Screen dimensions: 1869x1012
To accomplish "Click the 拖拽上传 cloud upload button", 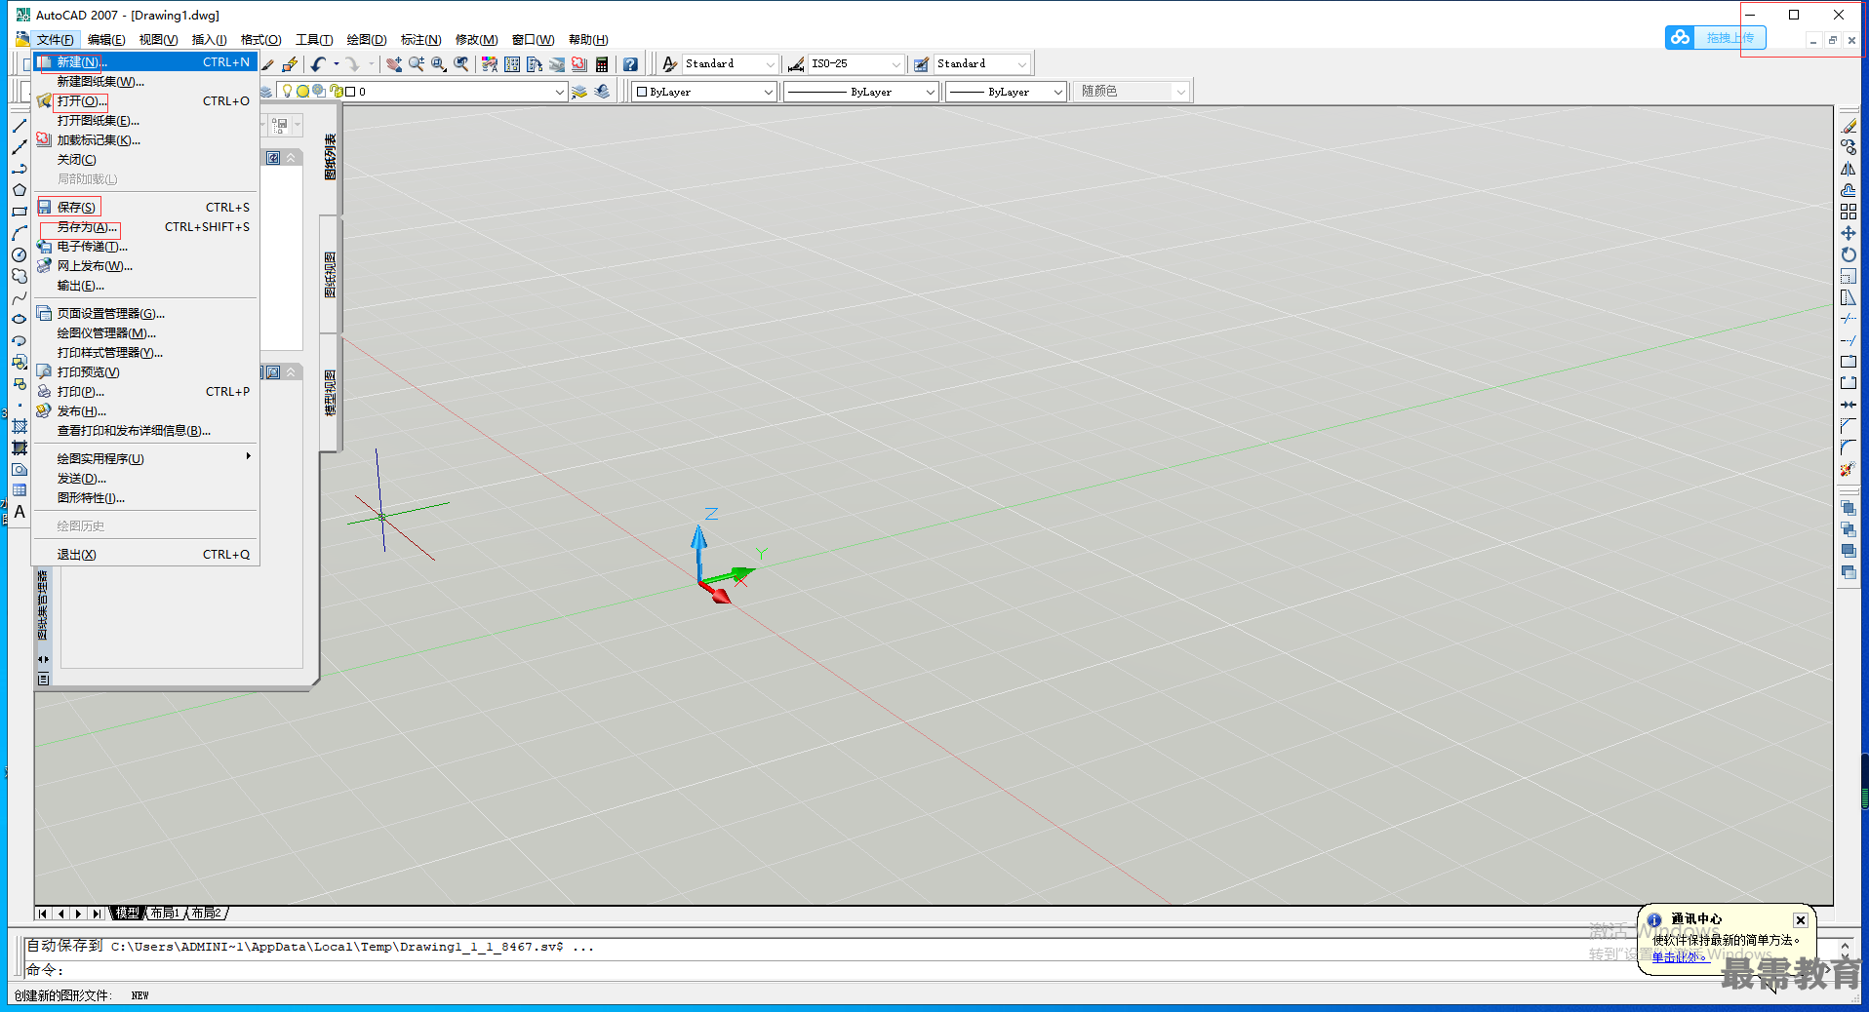I will (x=1716, y=37).
